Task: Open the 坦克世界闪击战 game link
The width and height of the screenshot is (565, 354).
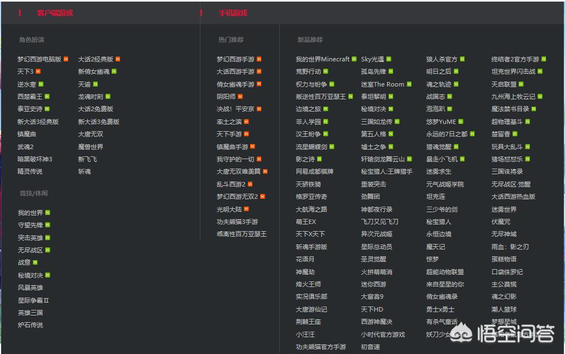Action: tap(514, 71)
